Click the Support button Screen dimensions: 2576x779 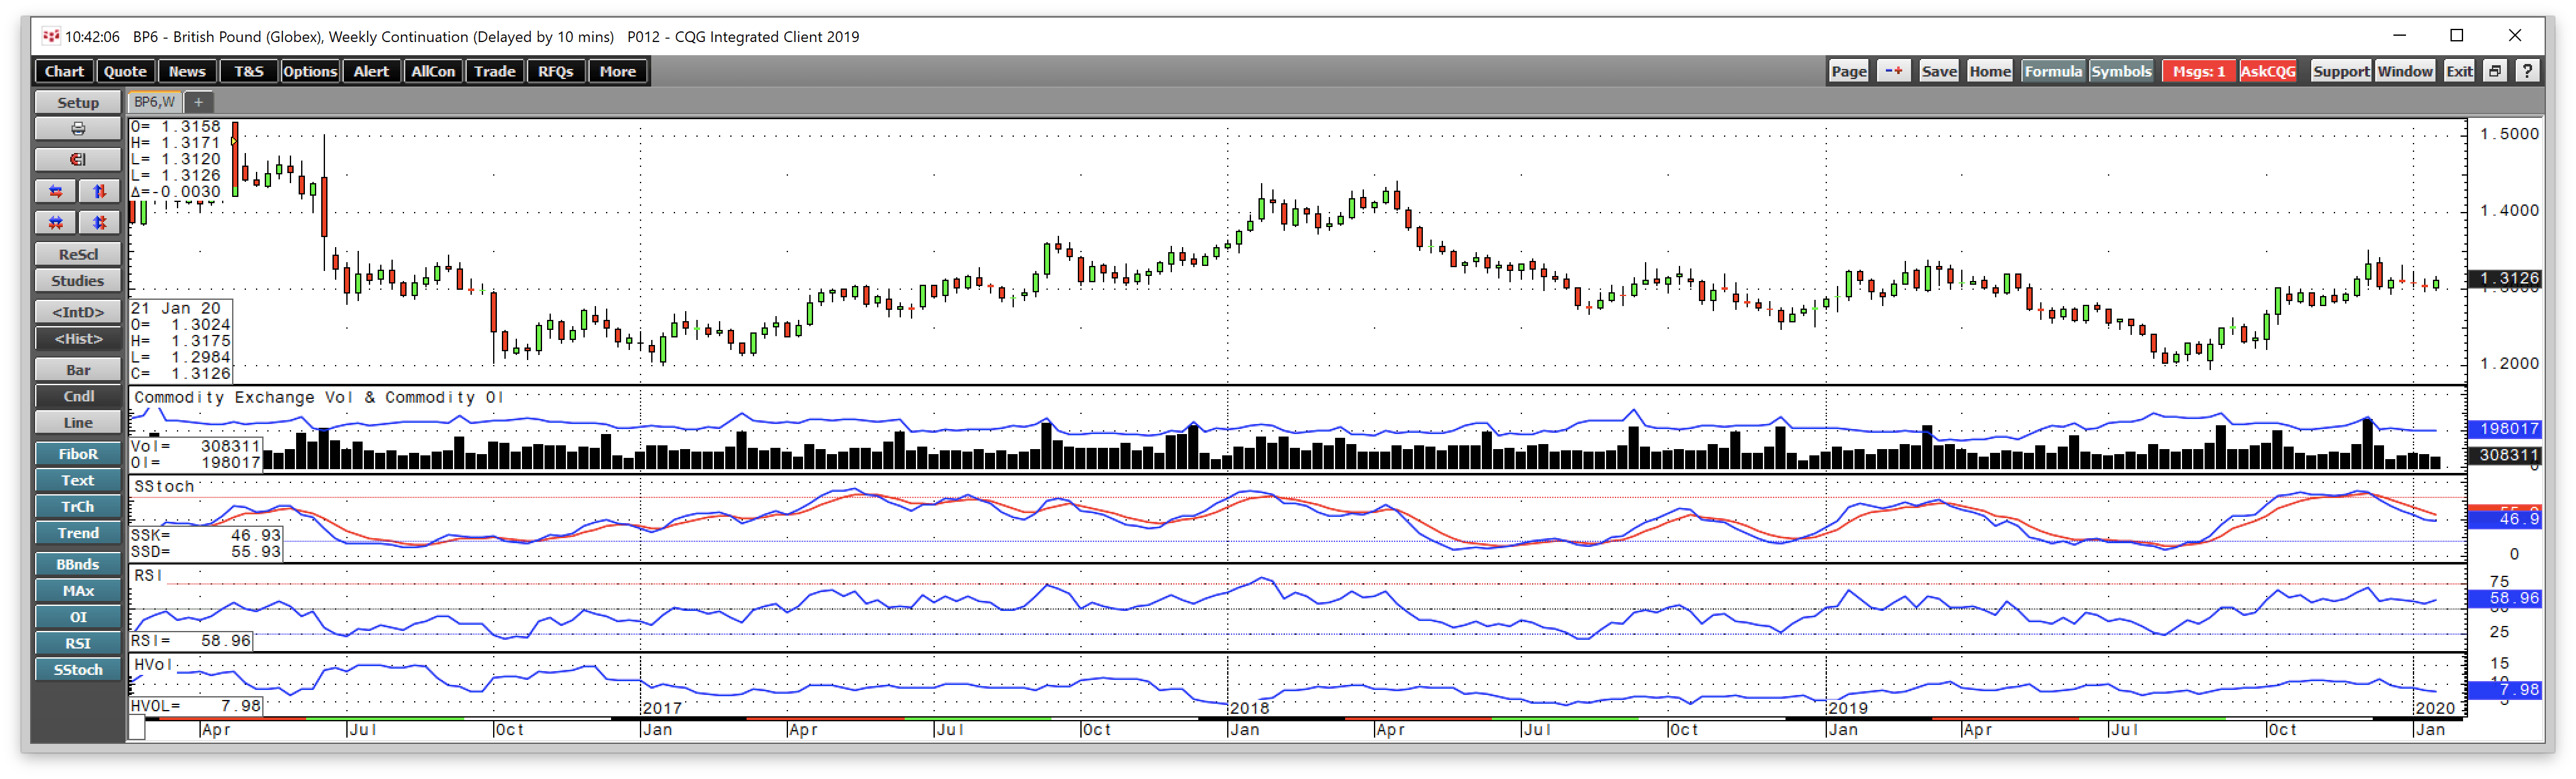pyautogui.click(x=2340, y=71)
